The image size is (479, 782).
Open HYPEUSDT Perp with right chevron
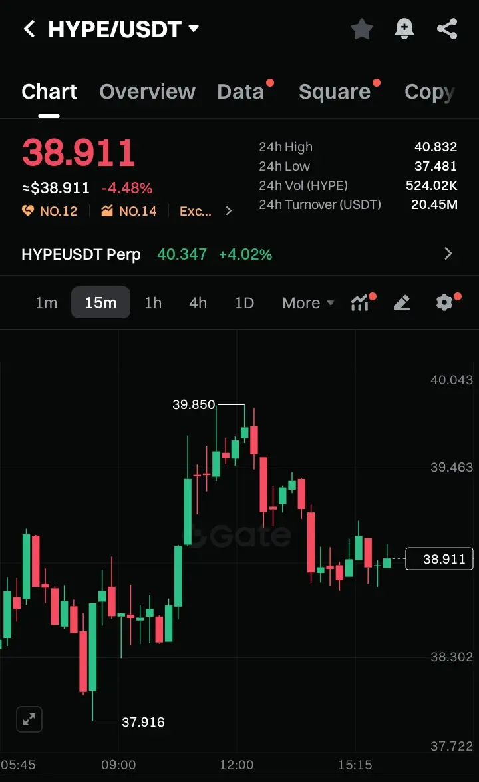(x=448, y=254)
